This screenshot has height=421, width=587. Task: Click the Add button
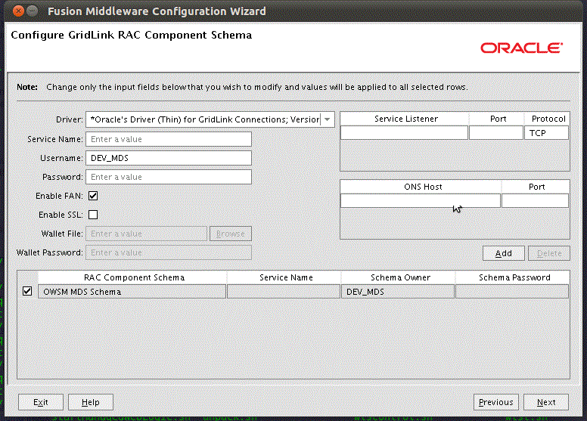[504, 253]
